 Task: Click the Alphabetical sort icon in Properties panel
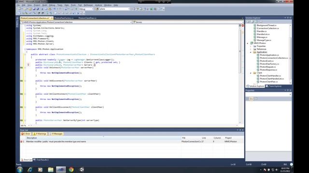click(252, 99)
